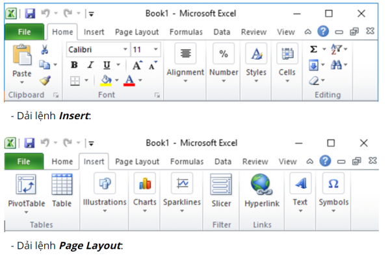This screenshot has width=390, height=258.
Task: Open the Text group
Action: (300, 193)
